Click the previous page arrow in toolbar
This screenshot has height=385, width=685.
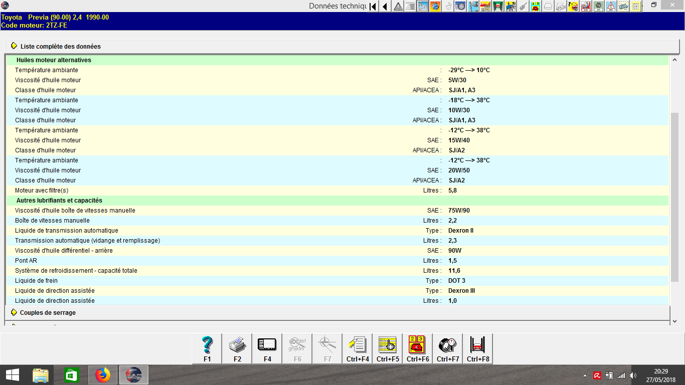coord(385,7)
